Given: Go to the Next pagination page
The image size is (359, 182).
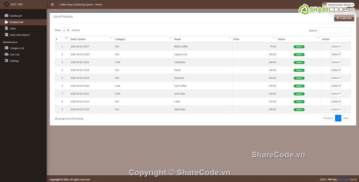Looking at the screenshot, I should (x=346, y=118).
